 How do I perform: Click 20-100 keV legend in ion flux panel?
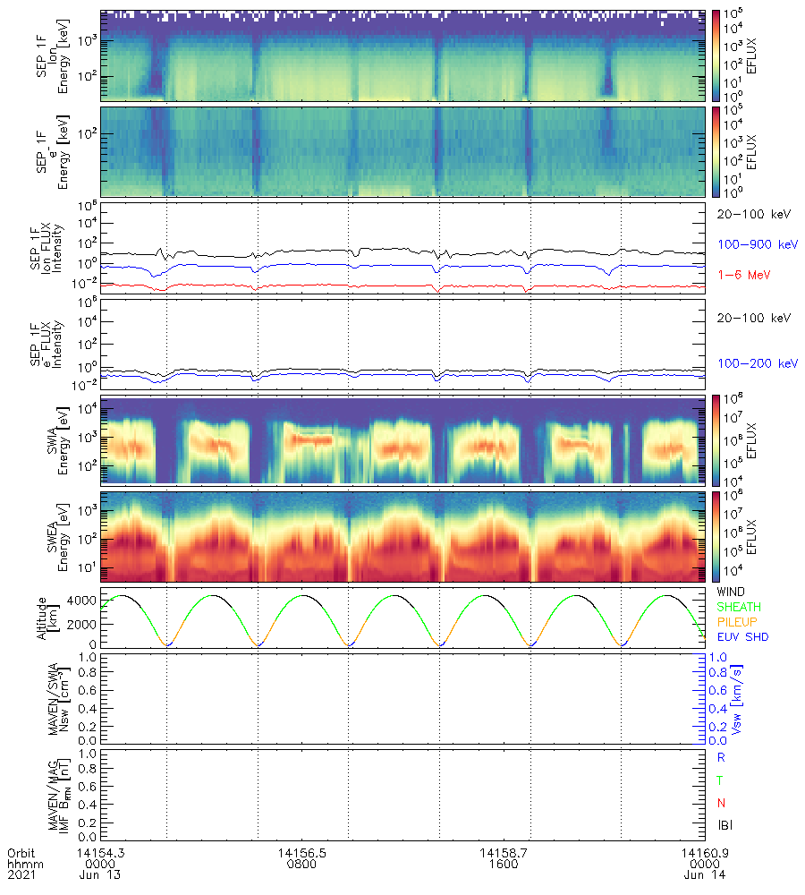click(750, 214)
